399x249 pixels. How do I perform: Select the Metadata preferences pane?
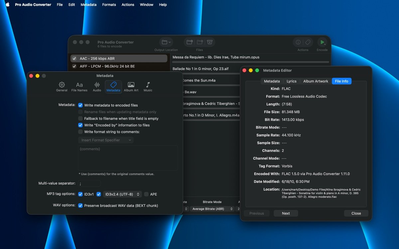pos(113,87)
